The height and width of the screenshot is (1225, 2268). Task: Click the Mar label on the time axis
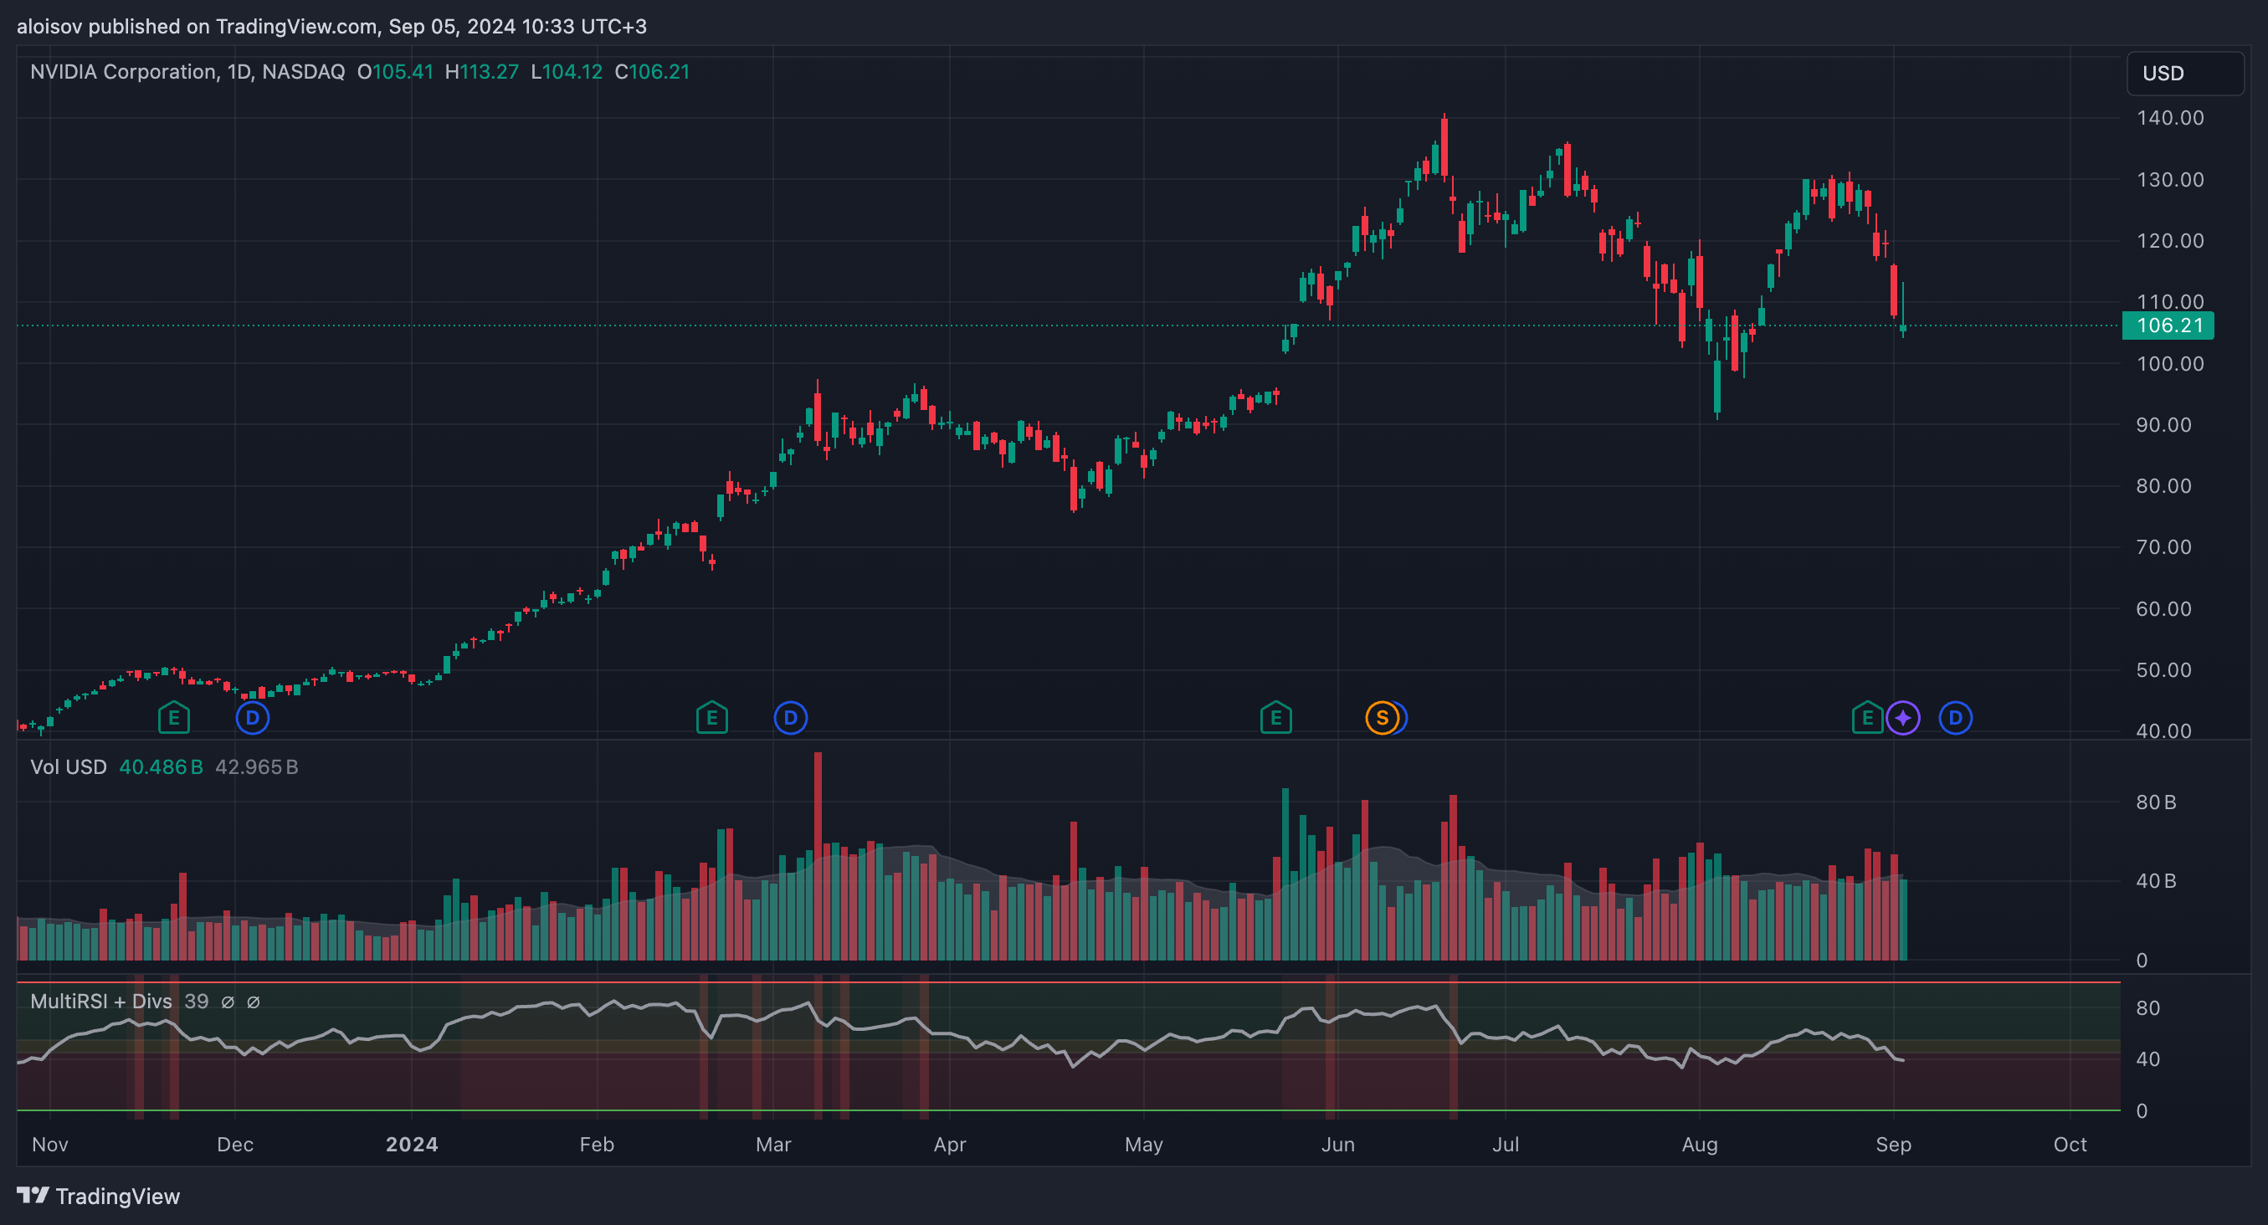774,1145
